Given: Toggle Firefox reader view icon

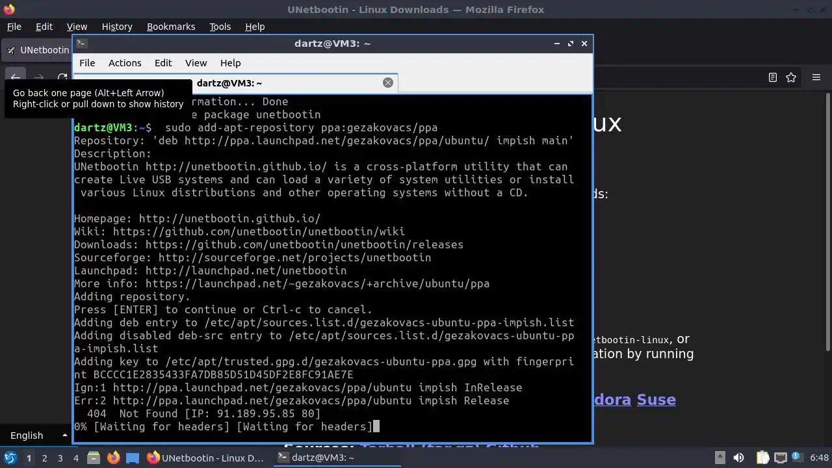Looking at the screenshot, I should click(773, 77).
